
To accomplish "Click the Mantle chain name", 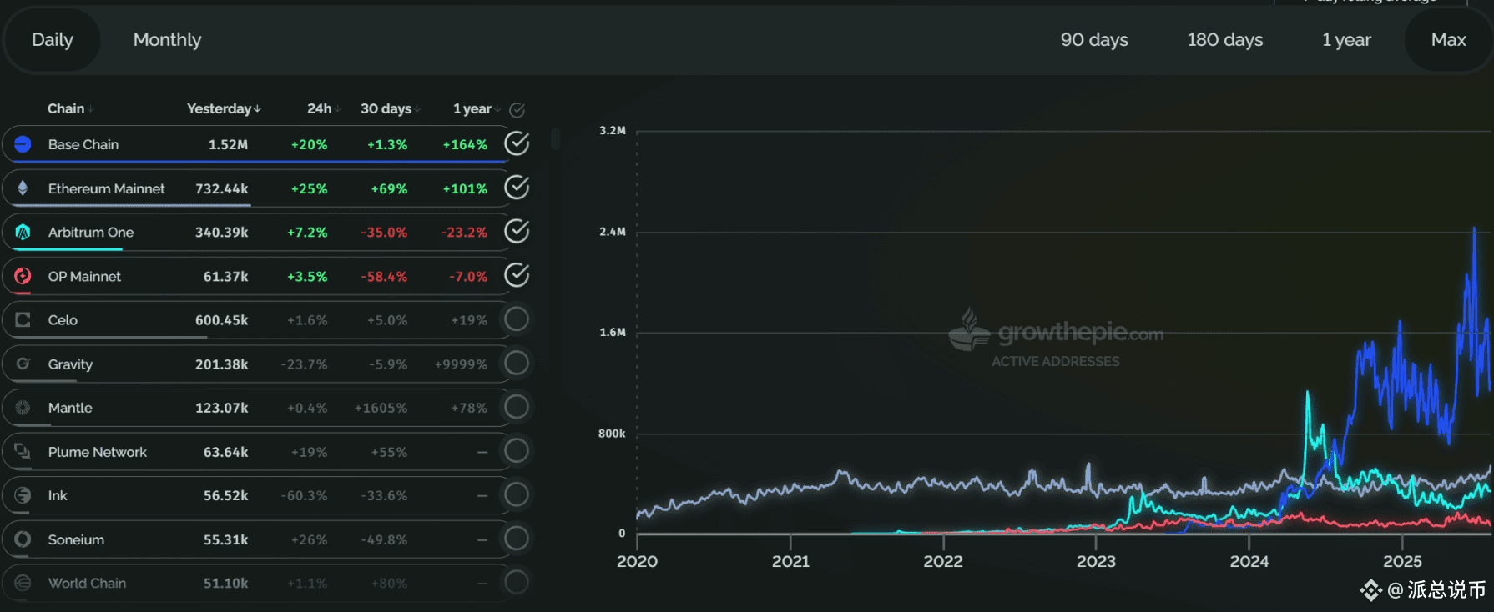I will 70,408.
